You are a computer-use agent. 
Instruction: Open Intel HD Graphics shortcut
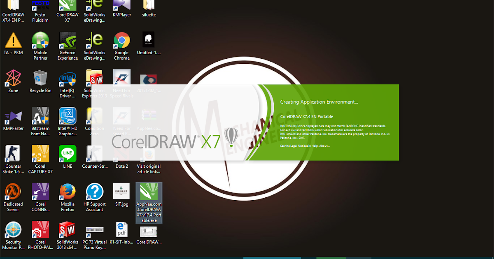coord(68,122)
